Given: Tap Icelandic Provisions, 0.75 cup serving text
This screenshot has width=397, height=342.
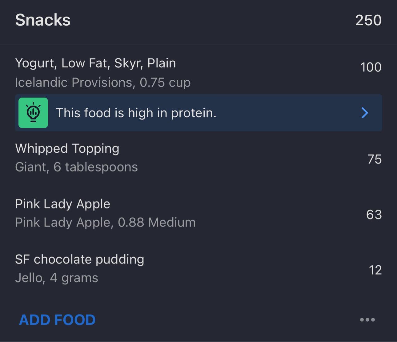Looking at the screenshot, I should click(103, 82).
